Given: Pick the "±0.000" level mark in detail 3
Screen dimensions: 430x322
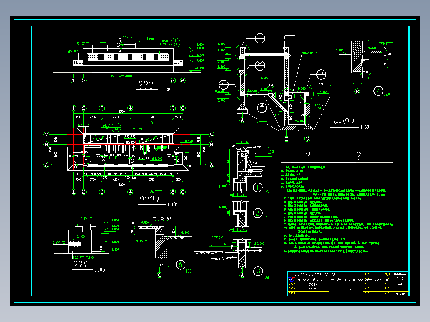Looking at the screenshot, I should tap(259, 243).
